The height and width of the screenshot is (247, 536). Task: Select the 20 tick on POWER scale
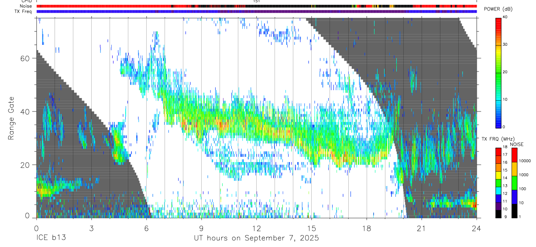[x=505, y=72]
